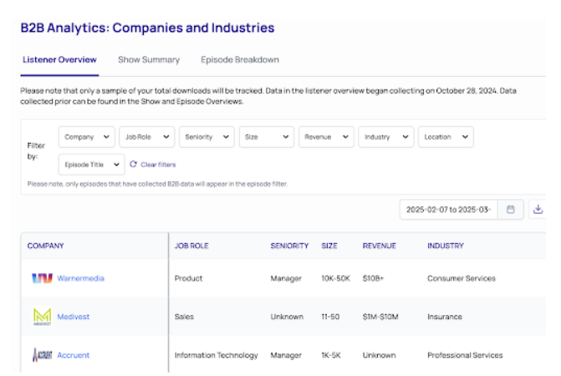Expand the Seniority filter dropdown

207,137
